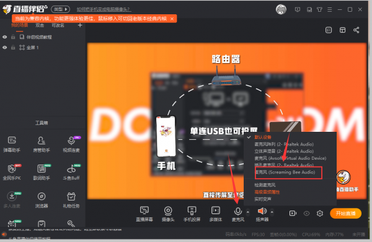Click the 工具箱 toolbox header
The height and width of the screenshot is (242, 372).
(x=42, y=123)
